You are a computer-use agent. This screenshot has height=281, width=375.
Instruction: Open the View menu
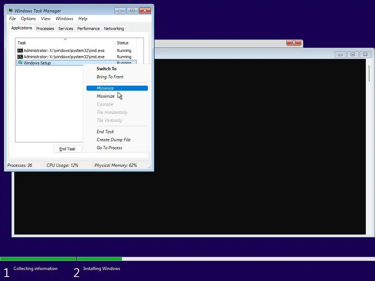click(46, 19)
